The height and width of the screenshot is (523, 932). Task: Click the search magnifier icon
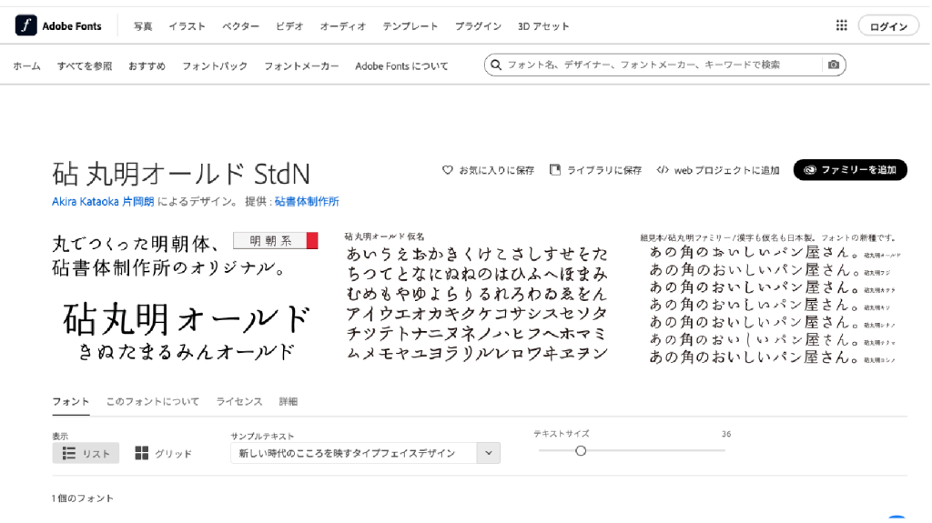point(496,65)
